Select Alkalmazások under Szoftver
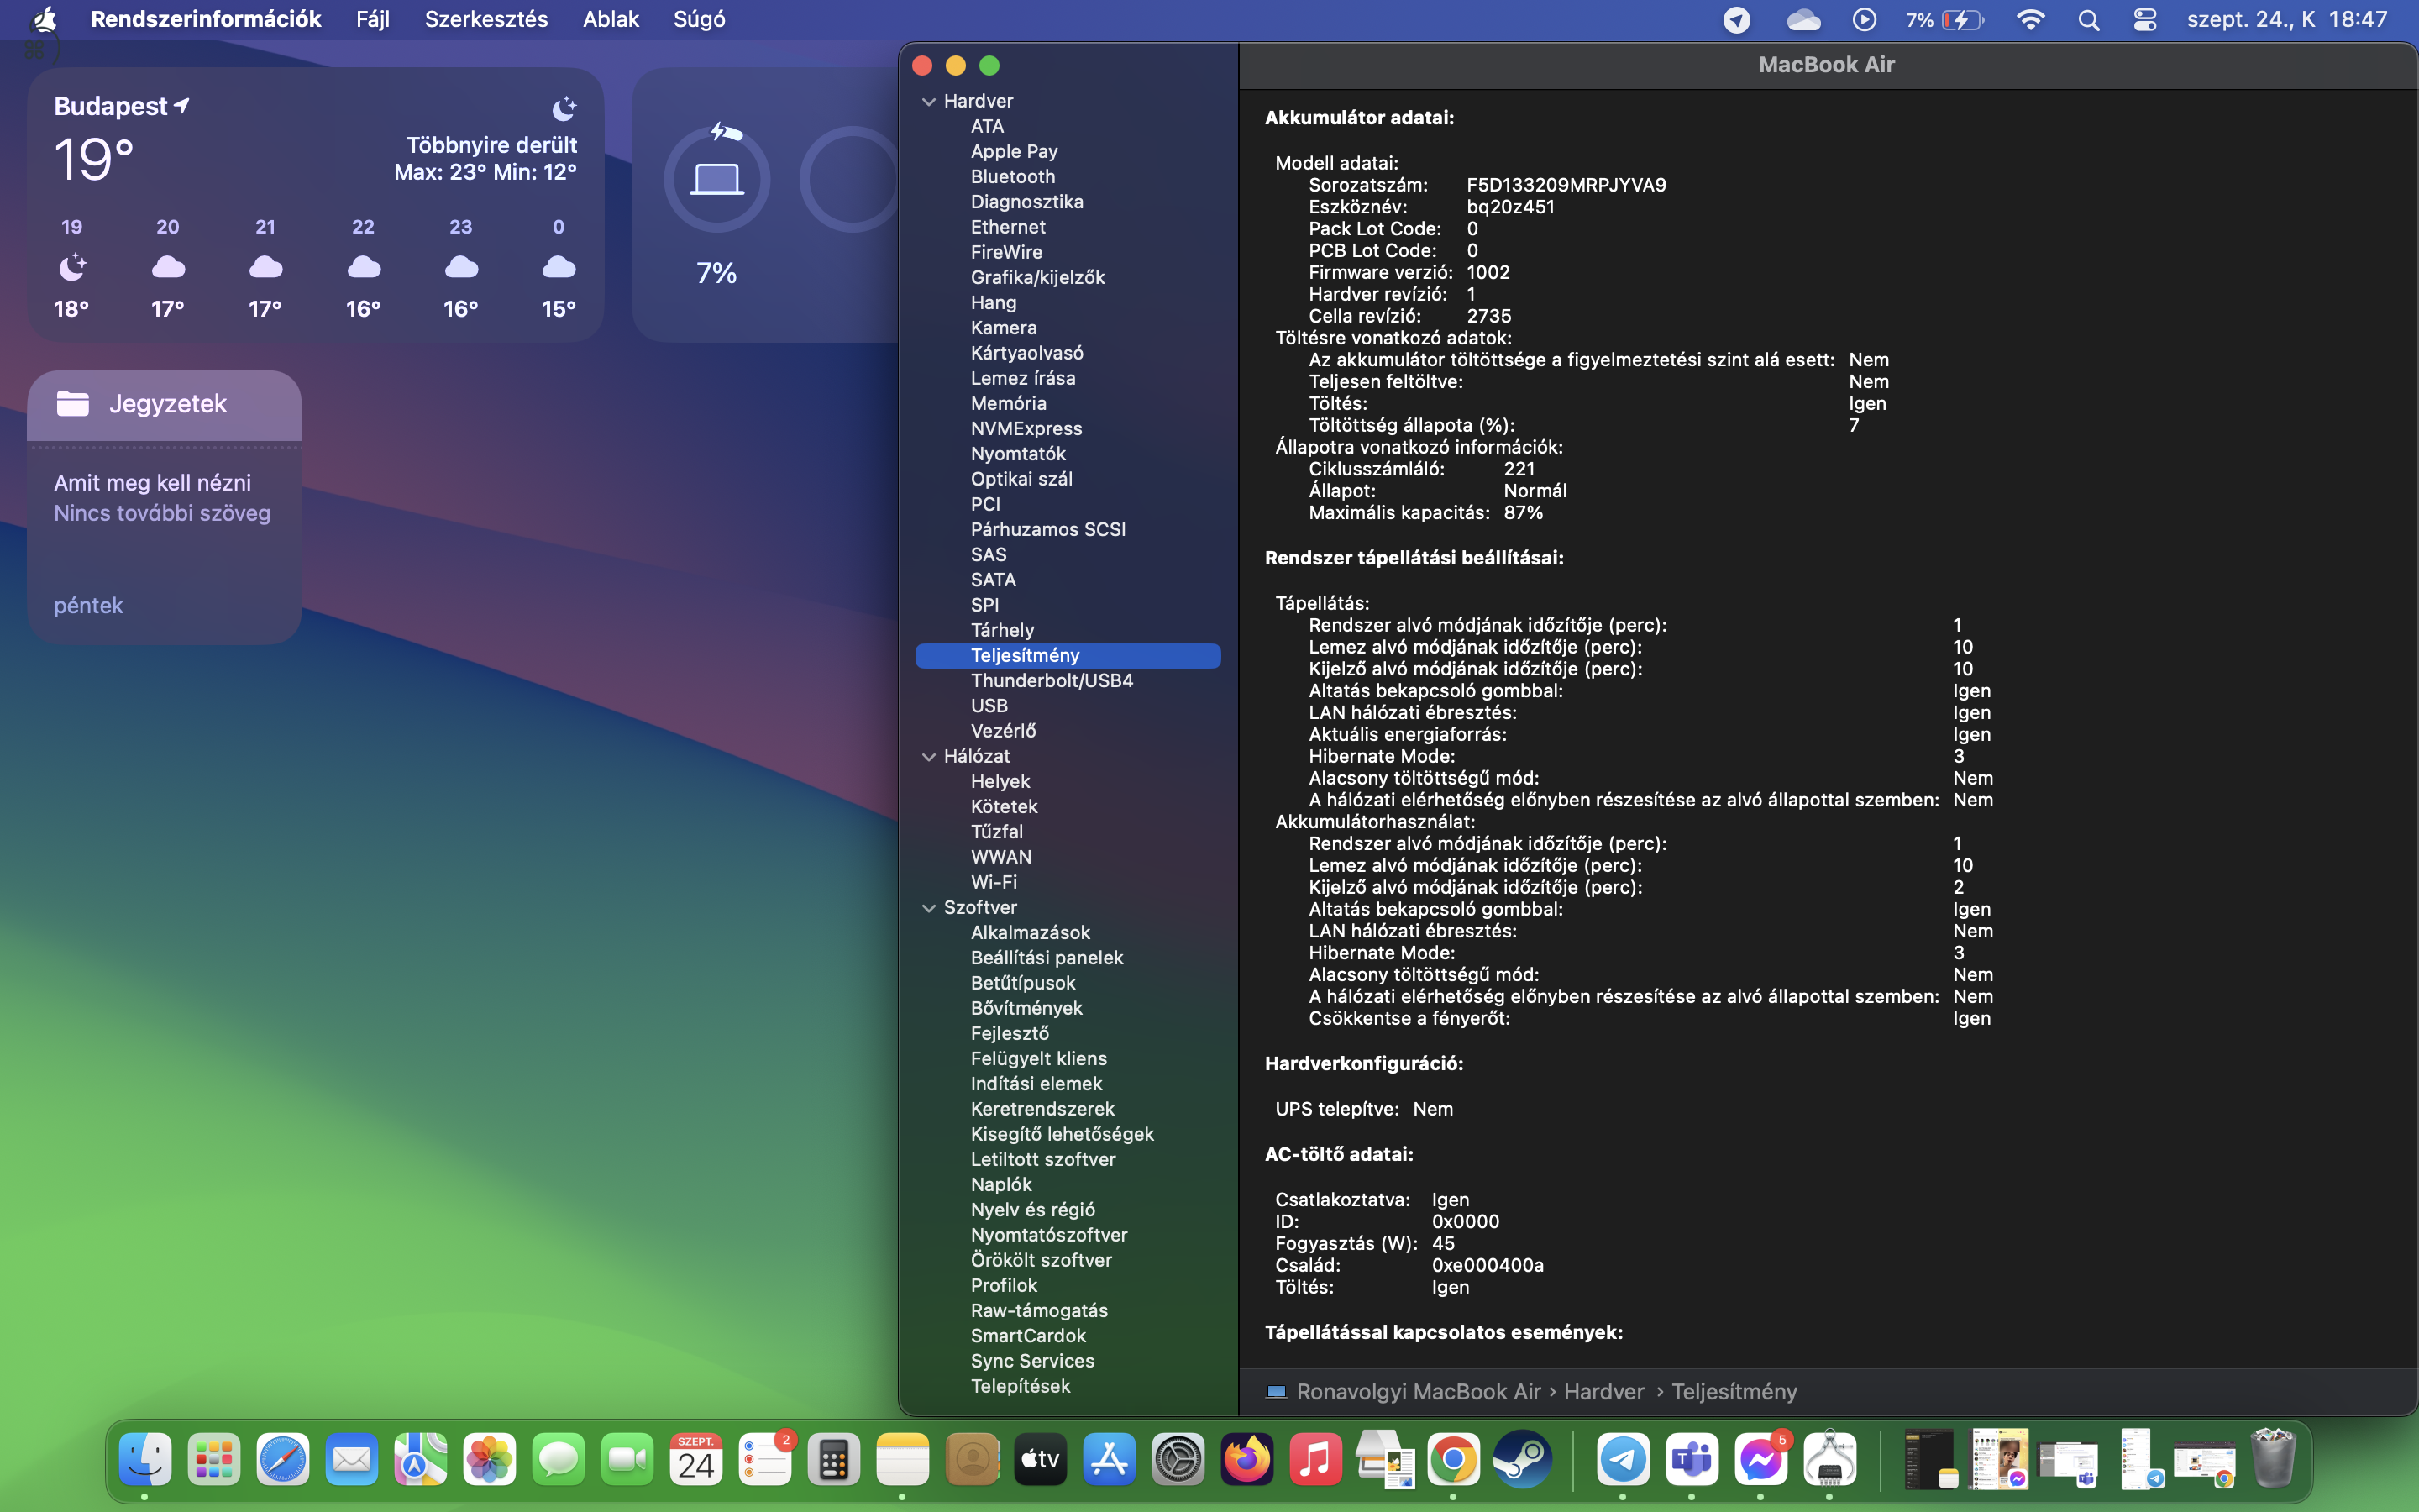The width and height of the screenshot is (2419, 1512). coord(1068,932)
